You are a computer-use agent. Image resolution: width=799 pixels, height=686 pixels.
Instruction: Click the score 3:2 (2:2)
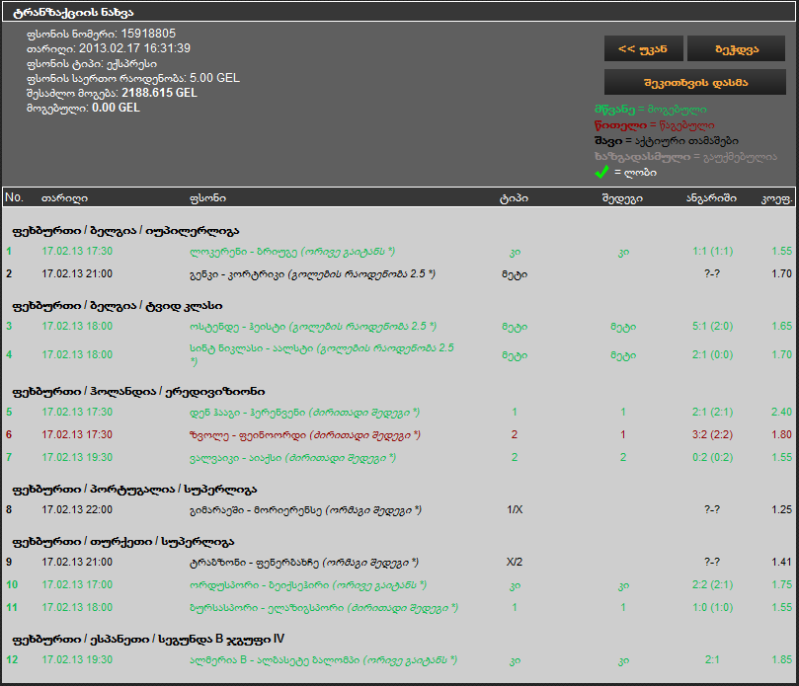coord(712,434)
